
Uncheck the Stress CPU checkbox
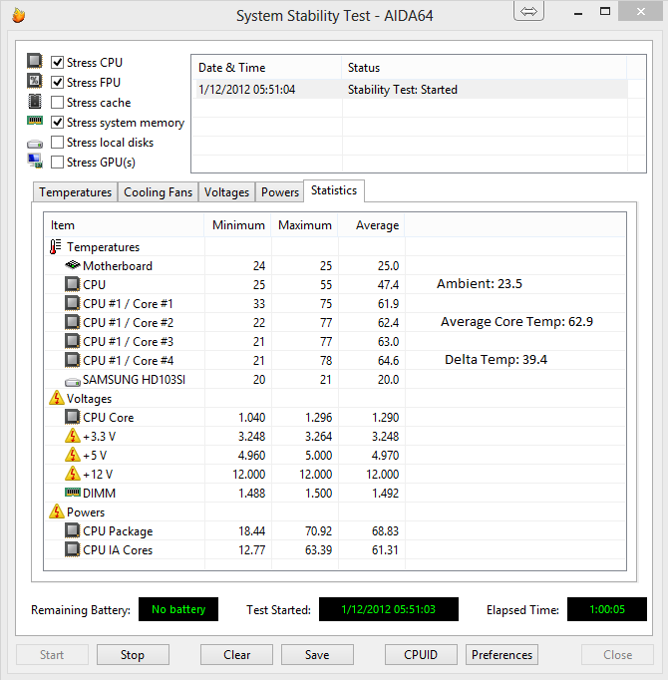(x=57, y=62)
